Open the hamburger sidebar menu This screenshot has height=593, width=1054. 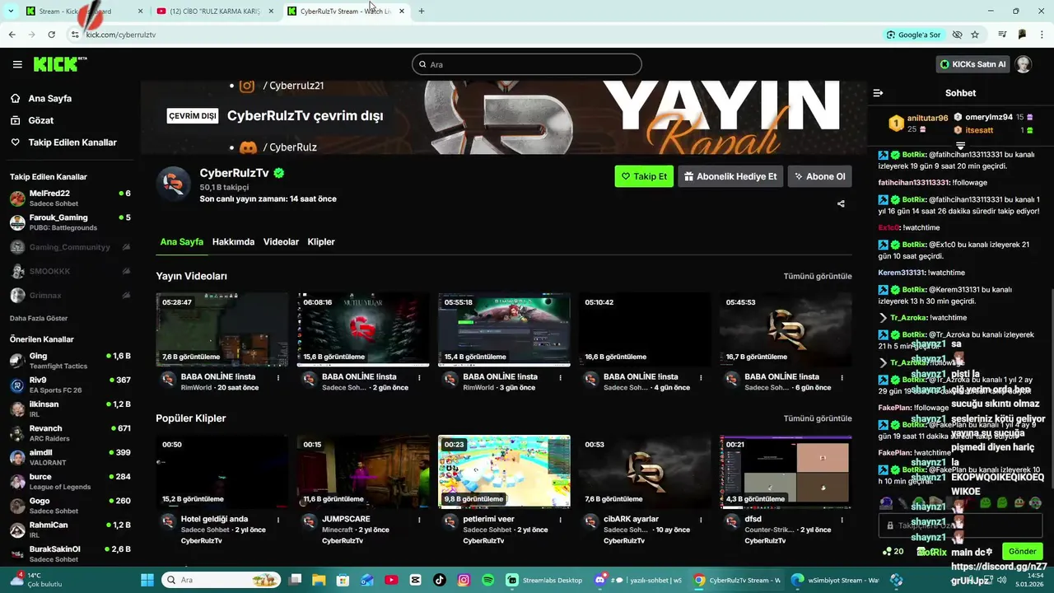point(17,64)
